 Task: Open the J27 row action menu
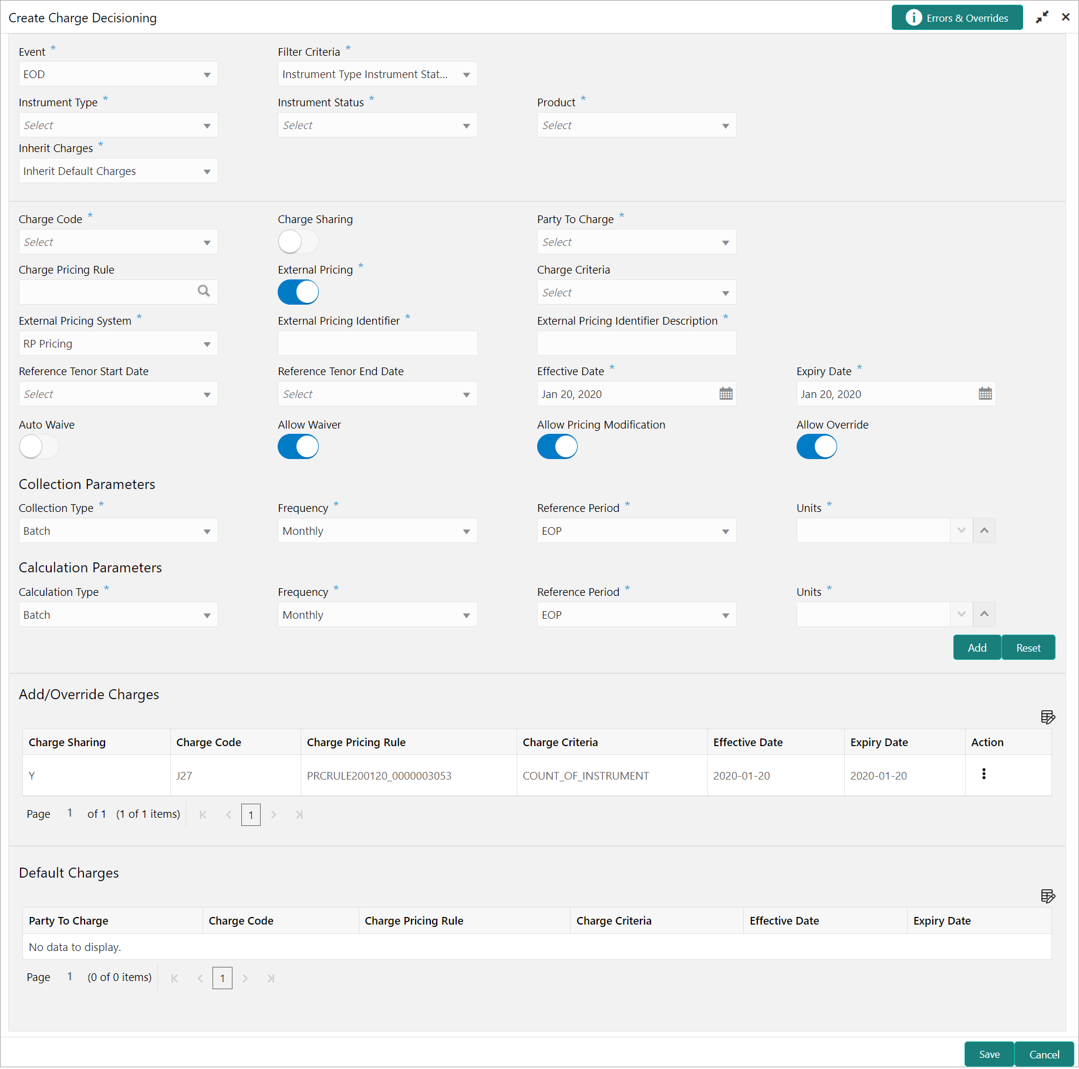pyautogui.click(x=984, y=774)
